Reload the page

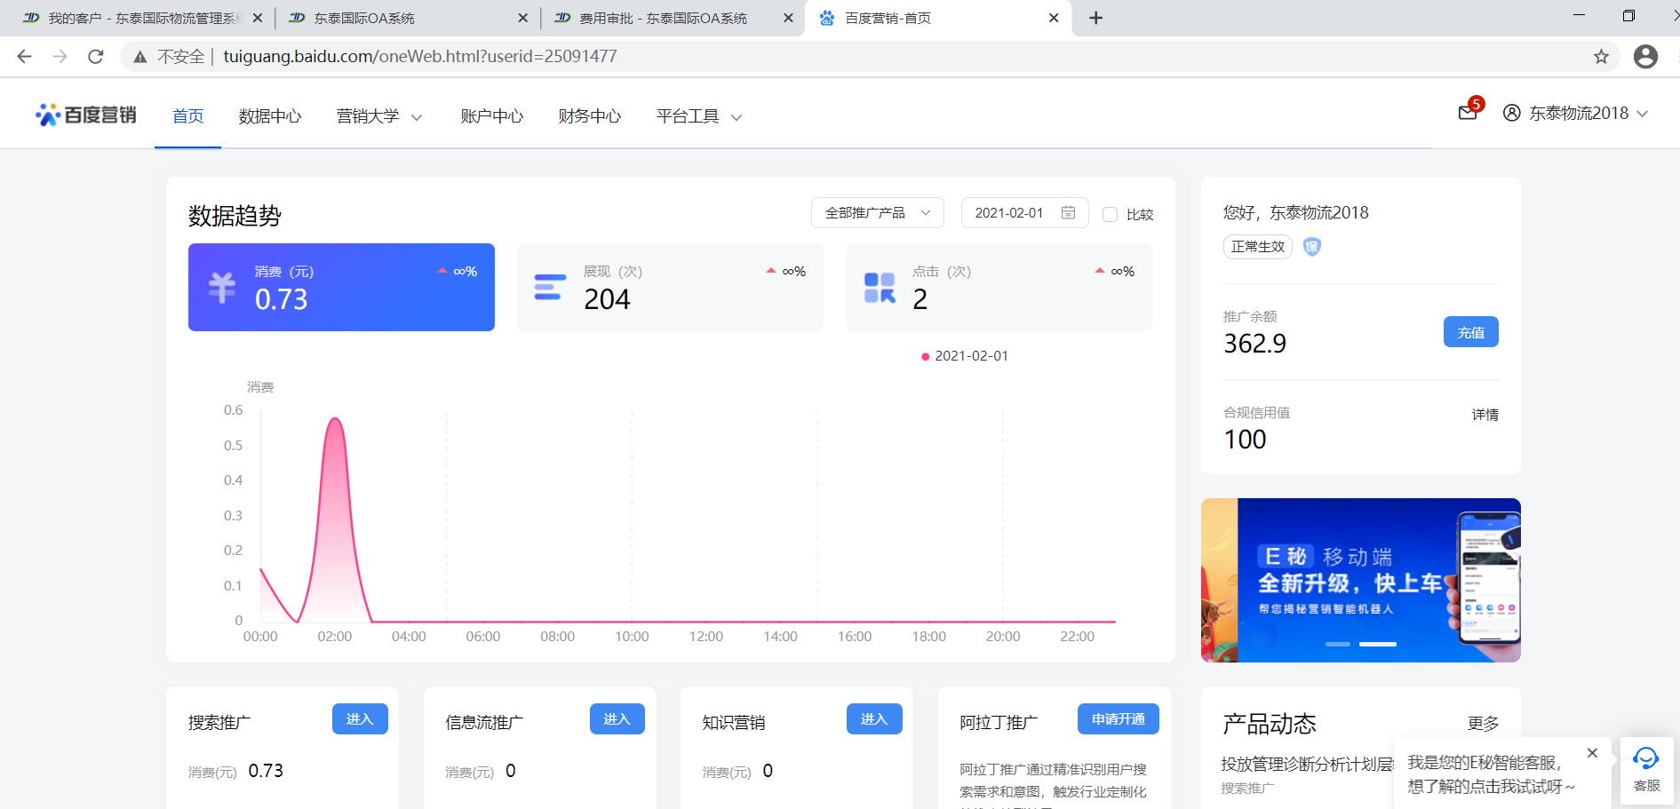click(x=96, y=57)
